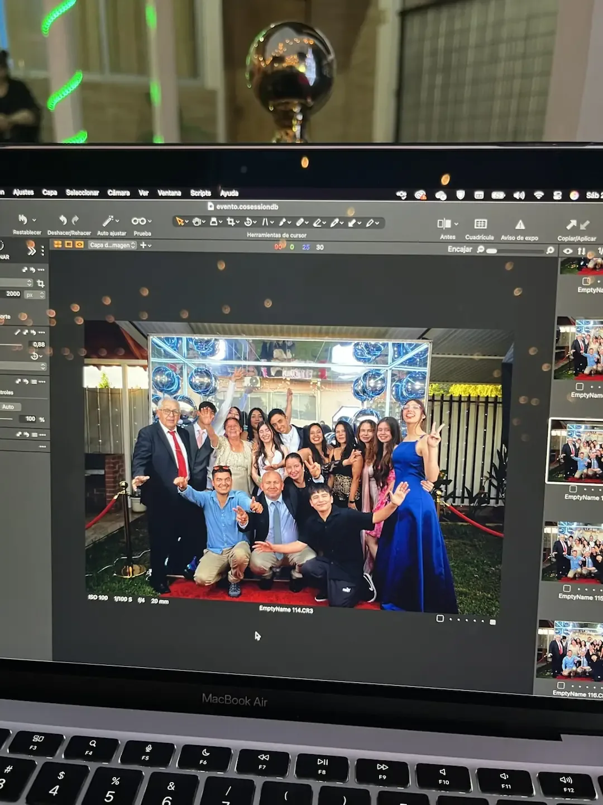This screenshot has width=603, height=805.
Task: Select the eraser cursor tool
Action: (317, 222)
